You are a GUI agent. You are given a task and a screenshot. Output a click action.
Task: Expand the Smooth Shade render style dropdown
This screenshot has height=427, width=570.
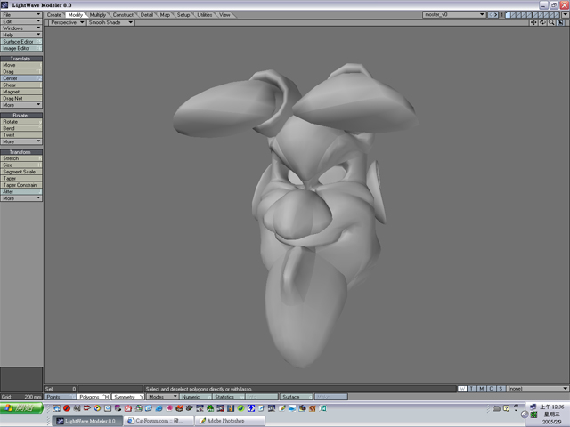click(x=110, y=22)
